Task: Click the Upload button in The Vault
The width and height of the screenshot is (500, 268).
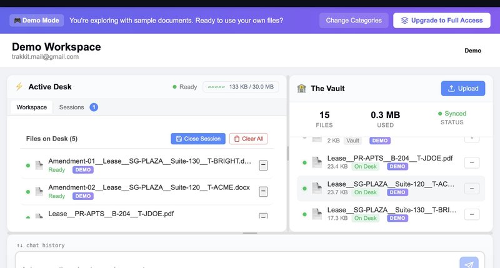Action: pos(463,88)
